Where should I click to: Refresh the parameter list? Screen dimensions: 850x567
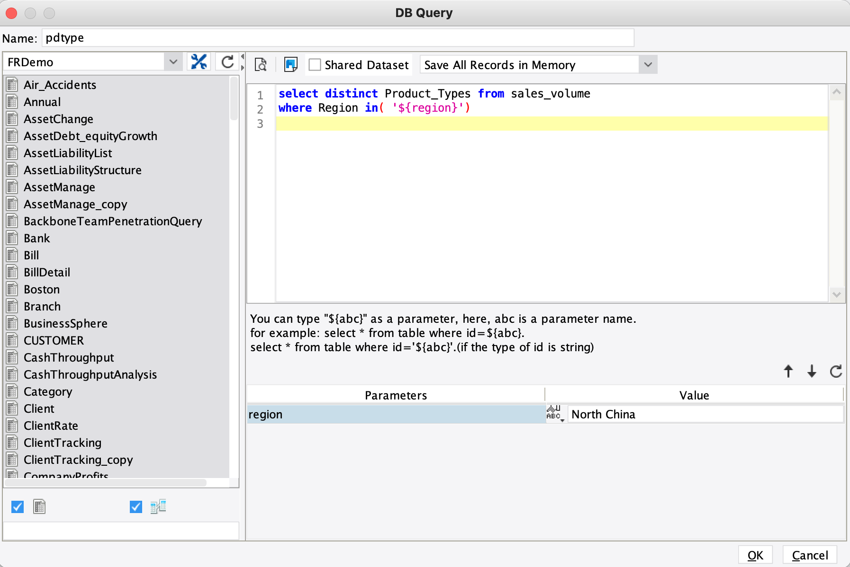click(836, 372)
